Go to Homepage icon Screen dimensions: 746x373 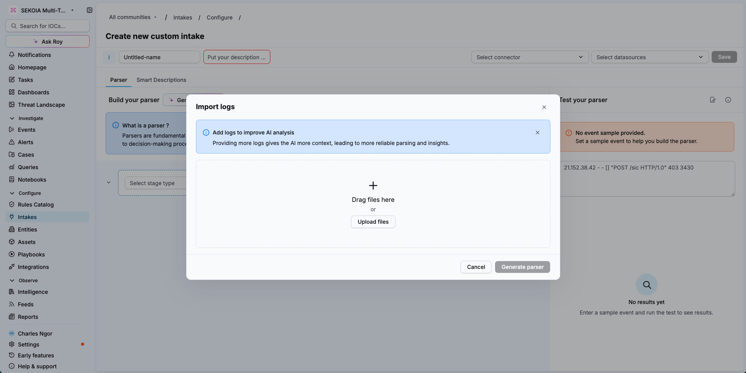(12, 67)
